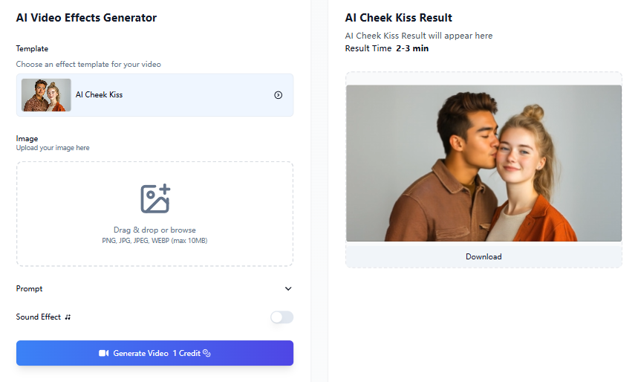The height and width of the screenshot is (382, 638).
Task: Click the credit coins icon on Generate button
Action: pos(207,354)
